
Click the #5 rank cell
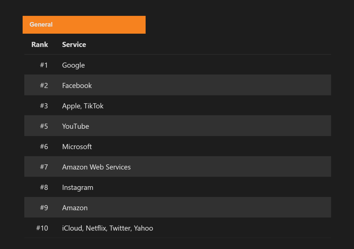tap(44, 126)
